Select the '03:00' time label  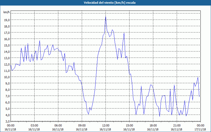(34, 126)
